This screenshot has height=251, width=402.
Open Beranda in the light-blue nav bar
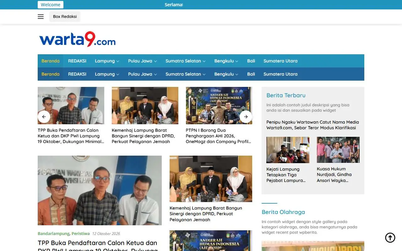pyautogui.click(x=51, y=61)
